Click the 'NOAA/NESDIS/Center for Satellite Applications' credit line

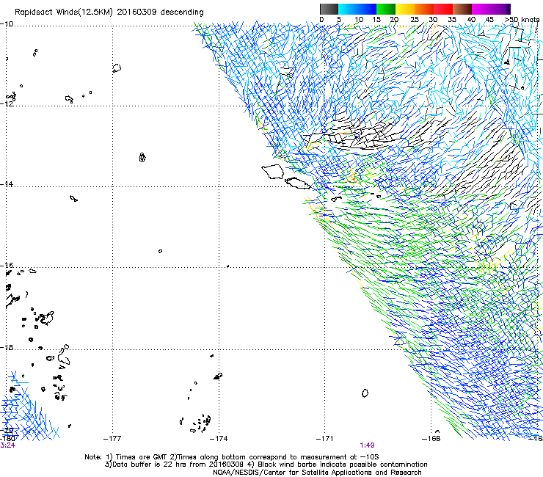point(317,473)
